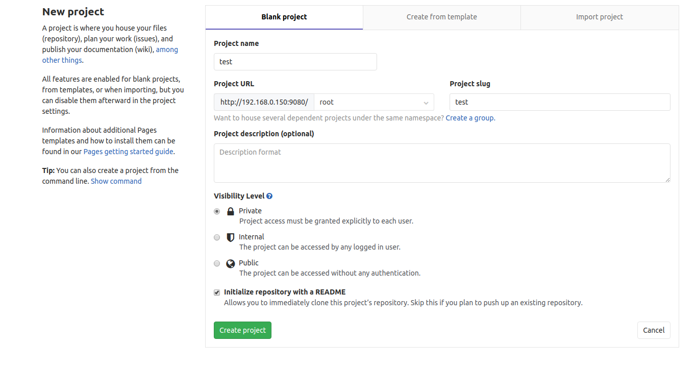696x368 pixels.
Task: Select the Internal visibility radio button
Action: click(217, 237)
